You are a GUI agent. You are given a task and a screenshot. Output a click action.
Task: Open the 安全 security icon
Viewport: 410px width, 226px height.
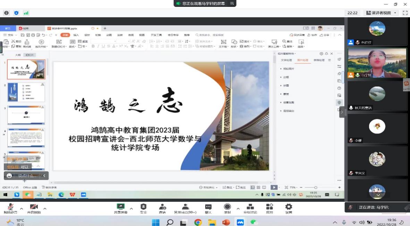coord(143,207)
